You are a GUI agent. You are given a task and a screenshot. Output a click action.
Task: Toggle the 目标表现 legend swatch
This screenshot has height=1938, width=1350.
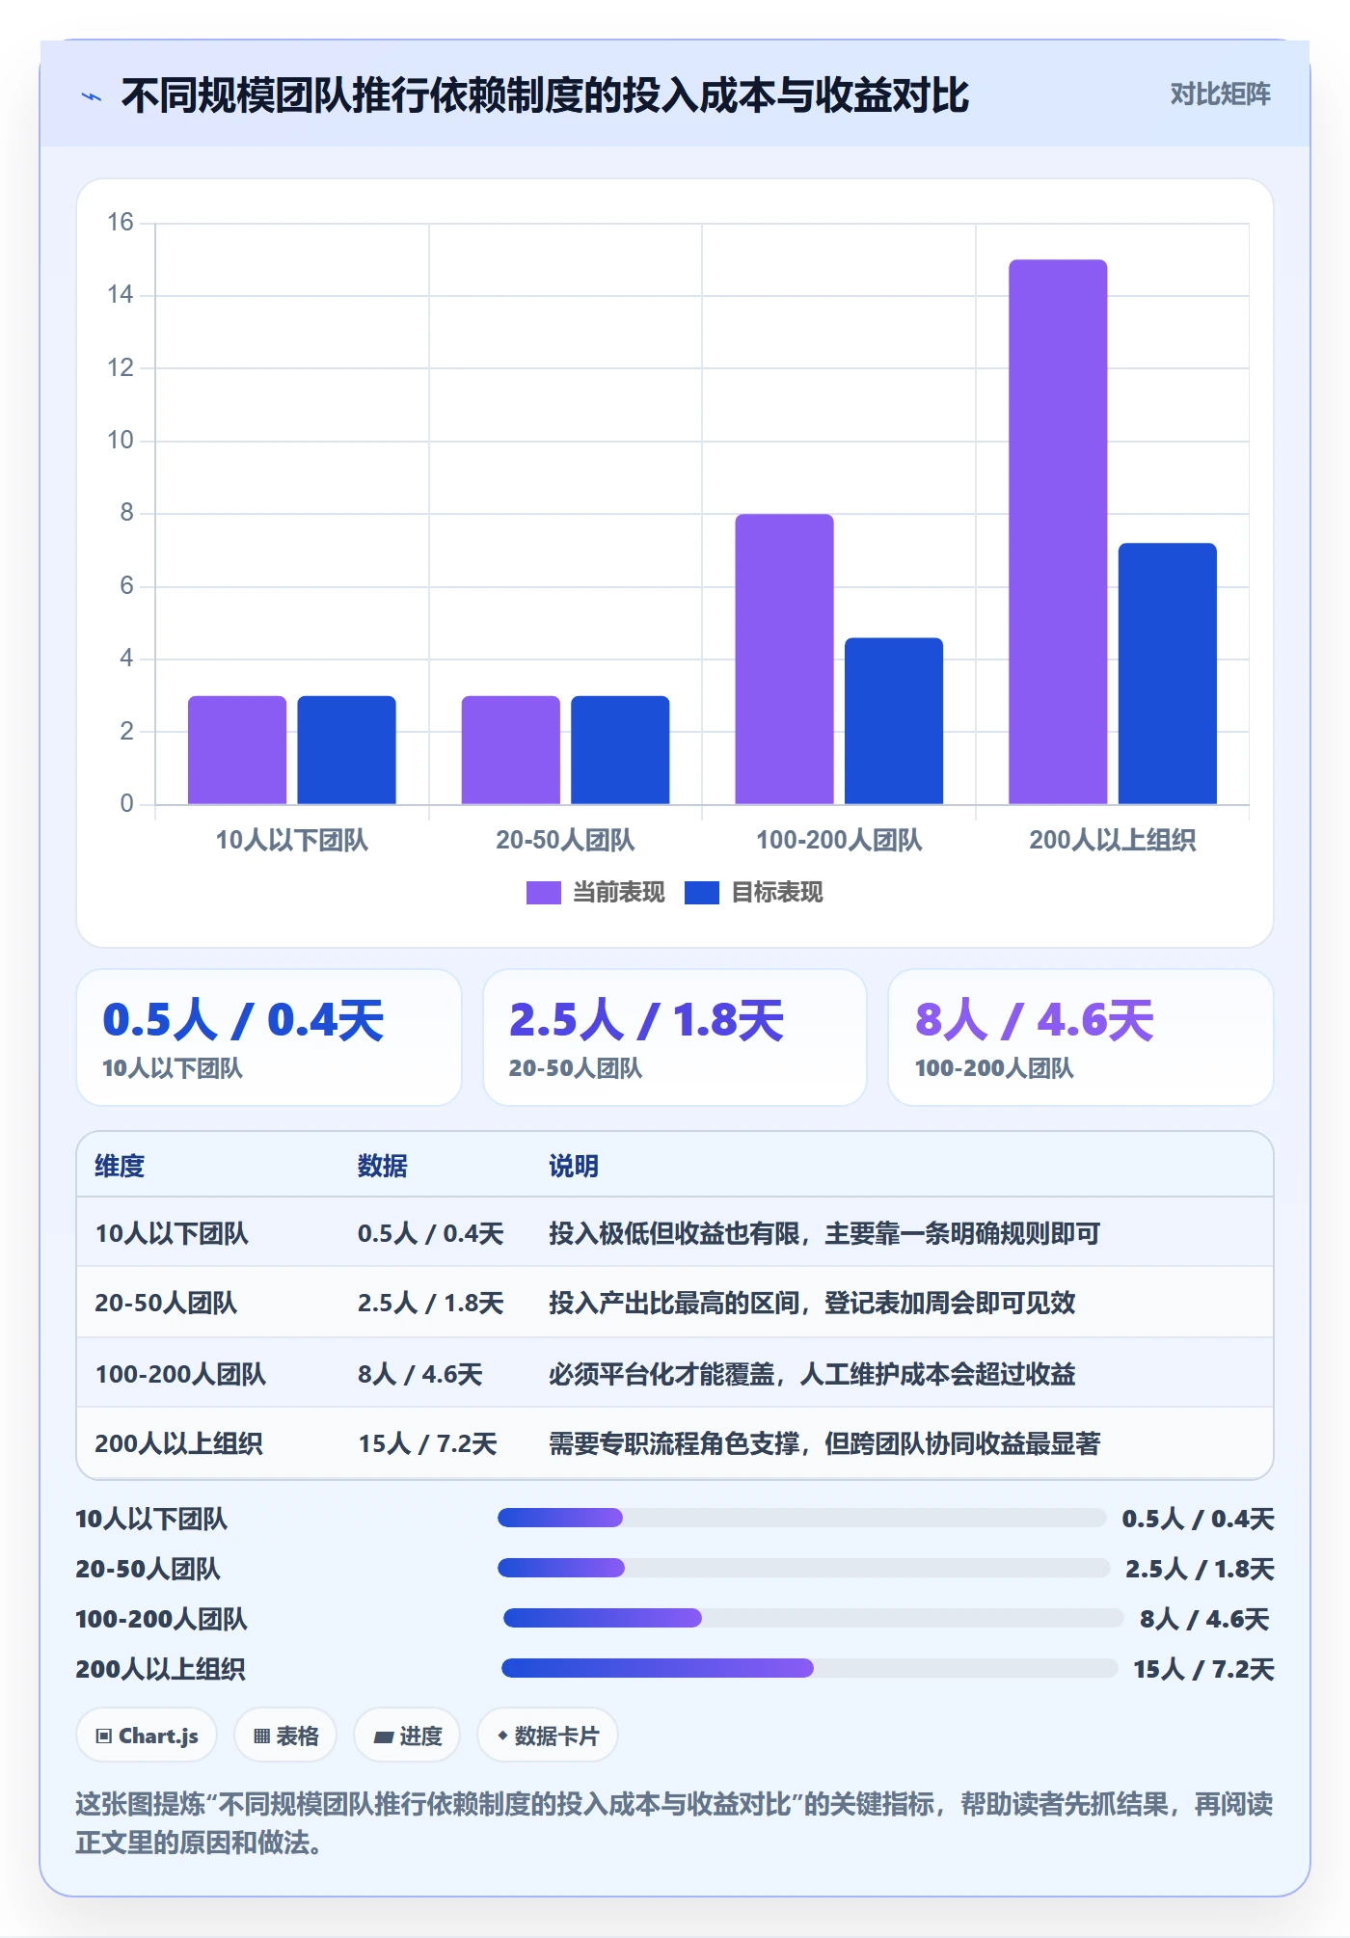(x=701, y=893)
